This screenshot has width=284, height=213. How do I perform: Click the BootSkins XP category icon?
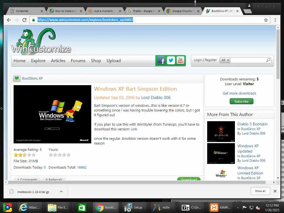click(x=17, y=78)
